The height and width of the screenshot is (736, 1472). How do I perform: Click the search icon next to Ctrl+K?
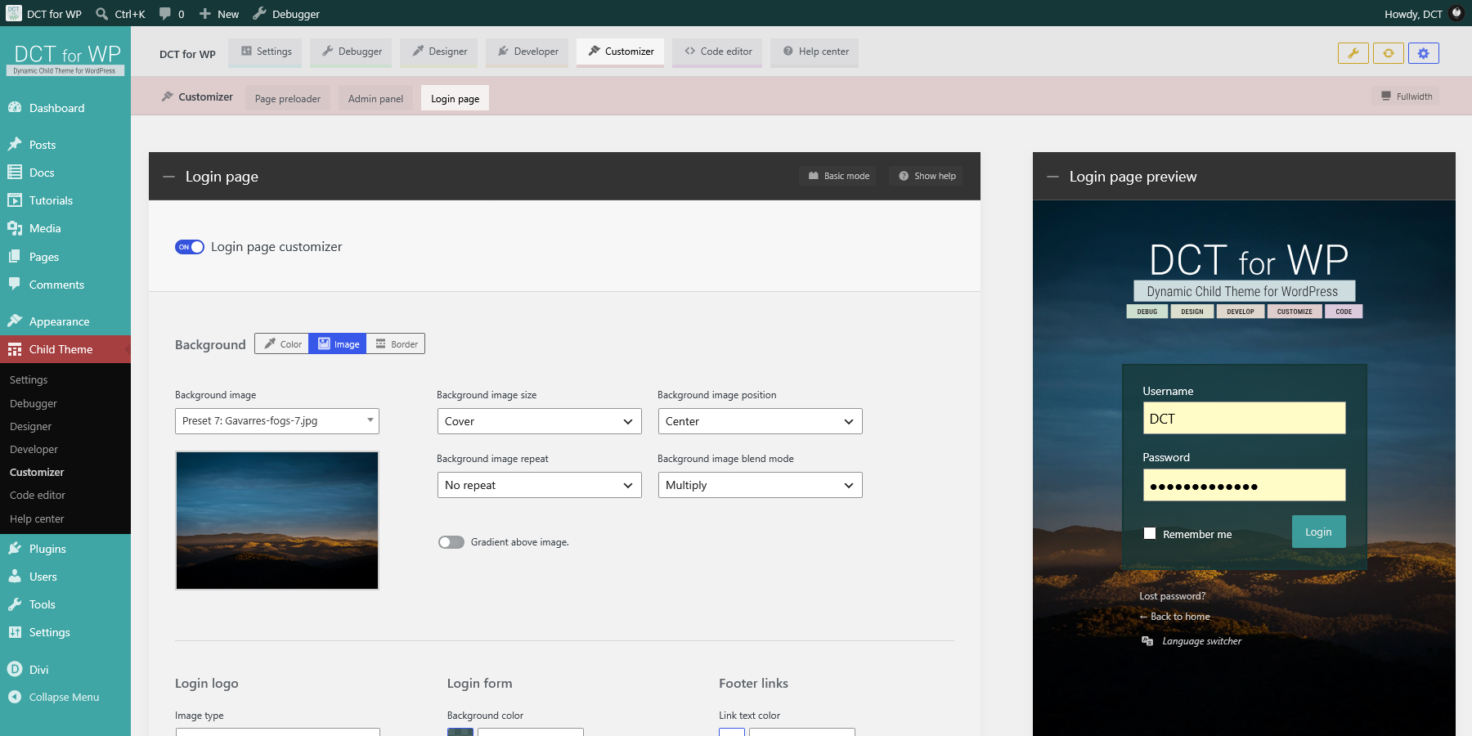coord(101,14)
